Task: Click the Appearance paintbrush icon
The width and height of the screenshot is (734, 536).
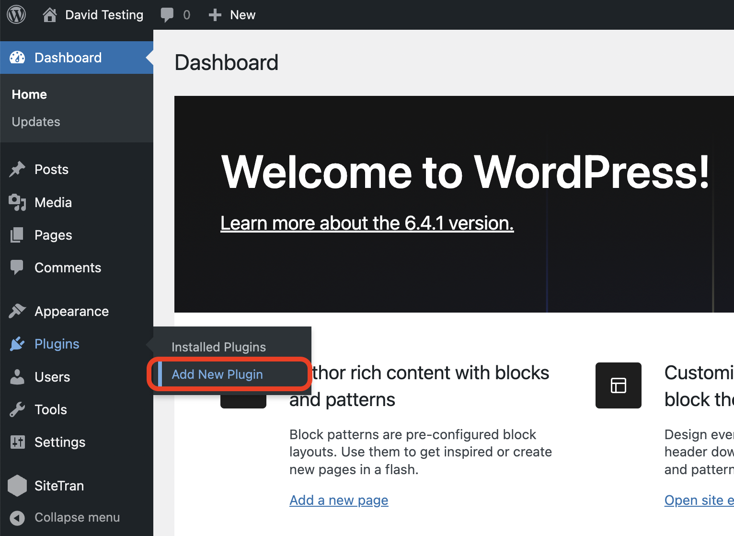Action: tap(17, 311)
